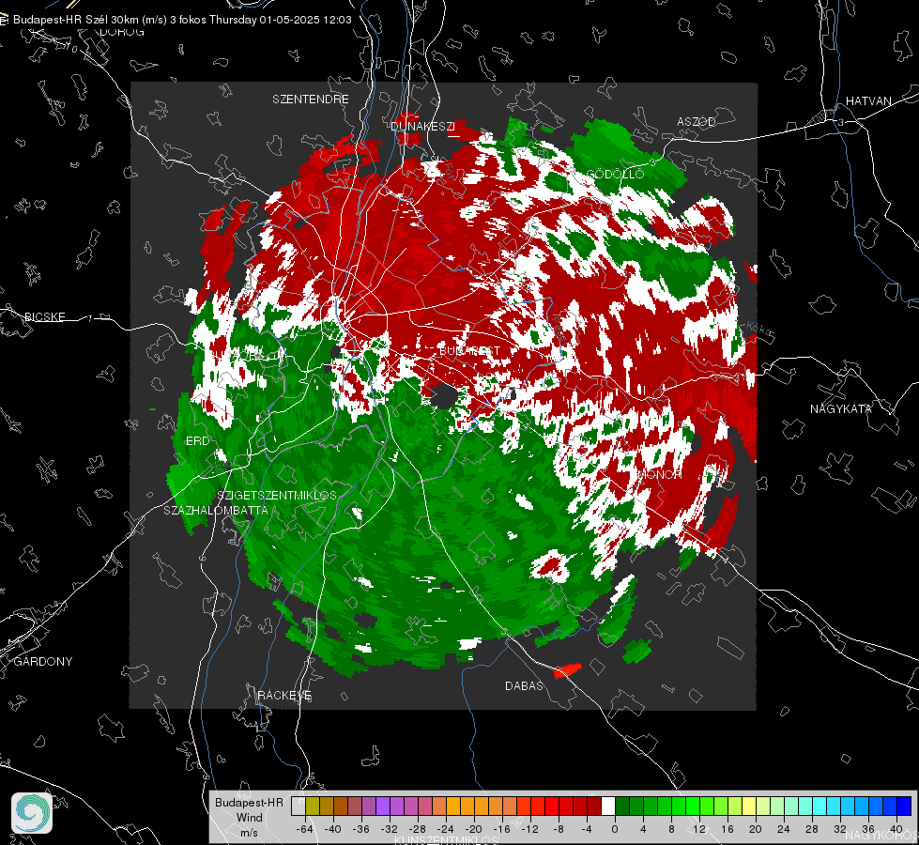Click the BICSKE town label

point(45,316)
